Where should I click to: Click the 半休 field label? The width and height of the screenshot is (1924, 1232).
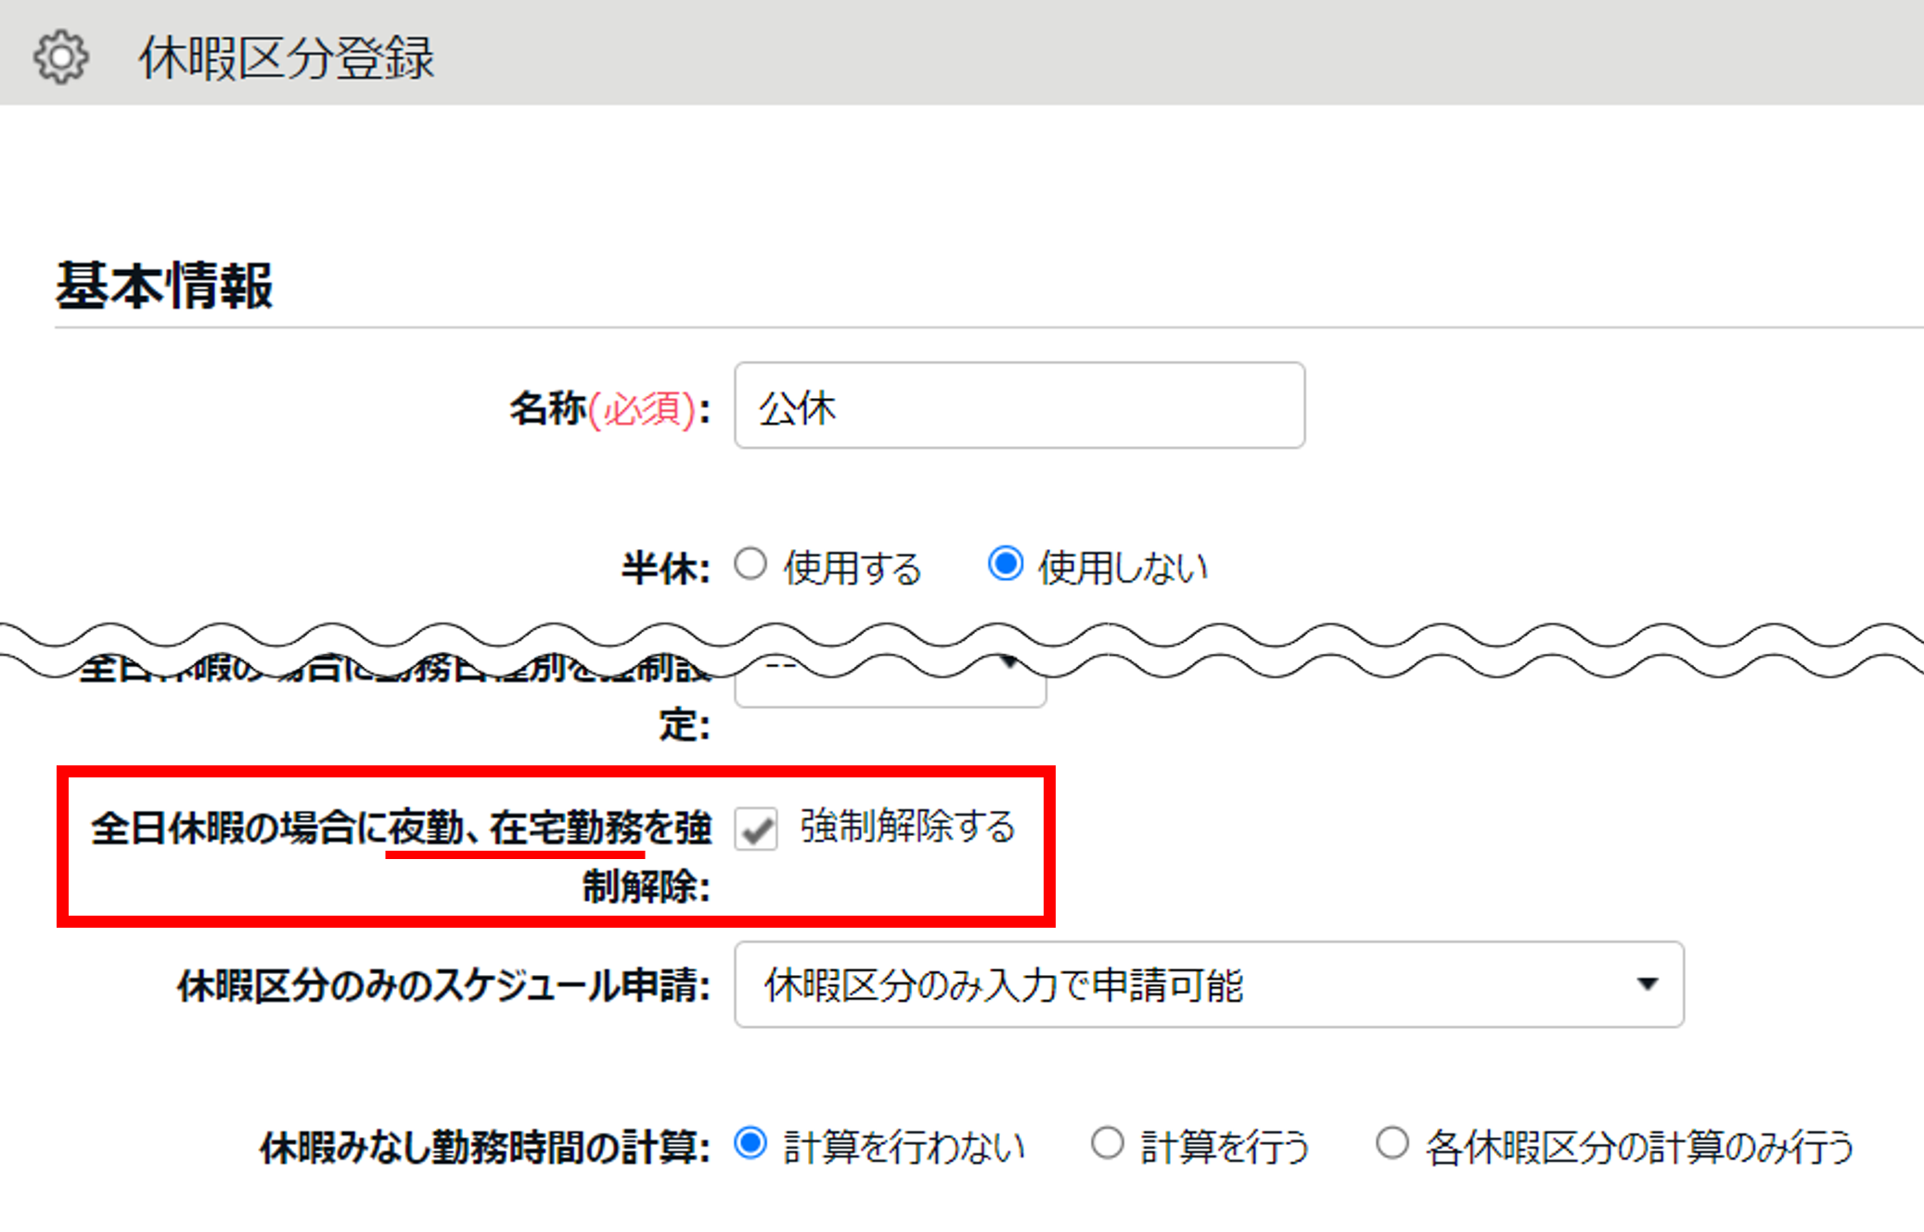pos(664,568)
